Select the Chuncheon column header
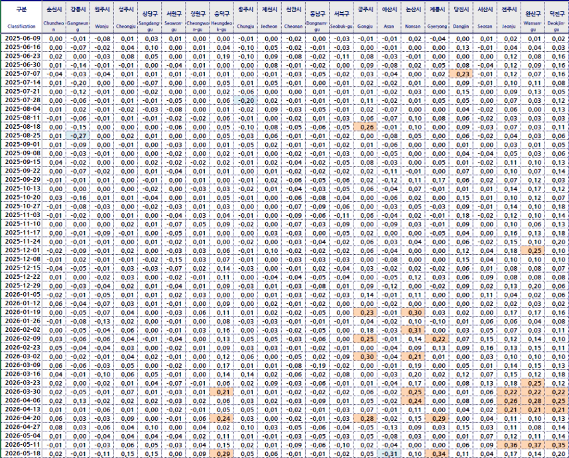Viewport: 569px width, 458px height. click(53, 17)
